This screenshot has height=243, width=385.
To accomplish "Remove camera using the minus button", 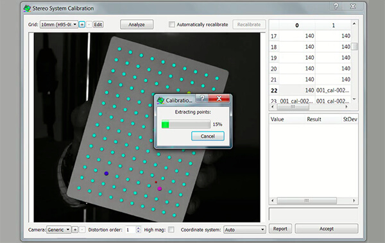I will 82,230.
